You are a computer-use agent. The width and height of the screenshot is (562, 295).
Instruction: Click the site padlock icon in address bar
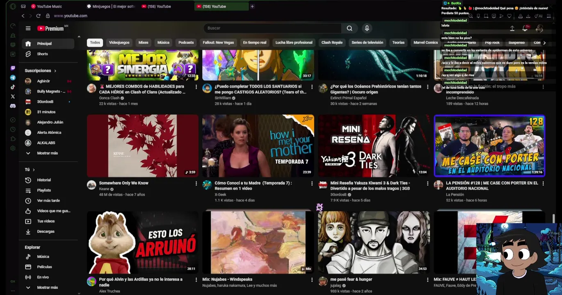click(x=48, y=16)
